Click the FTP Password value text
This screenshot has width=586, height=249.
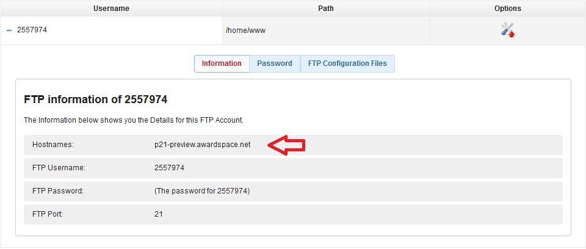click(x=202, y=191)
